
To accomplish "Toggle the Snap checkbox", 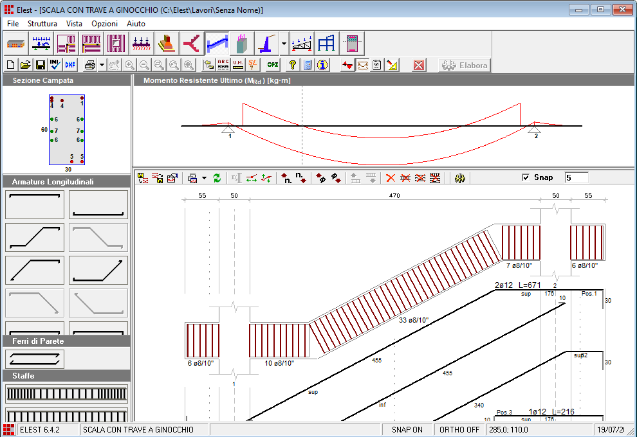I will (526, 177).
